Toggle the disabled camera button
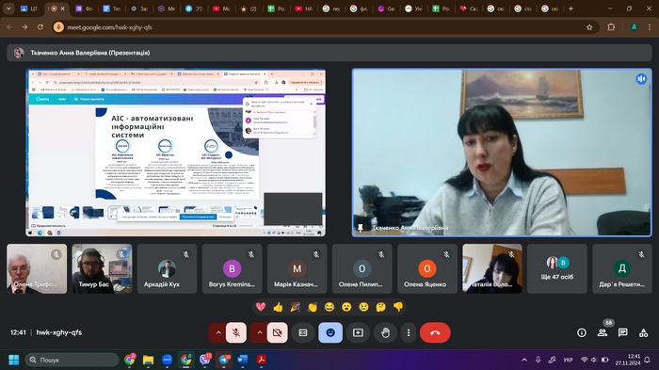Image resolution: width=659 pixels, height=370 pixels. tap(278, 332)
